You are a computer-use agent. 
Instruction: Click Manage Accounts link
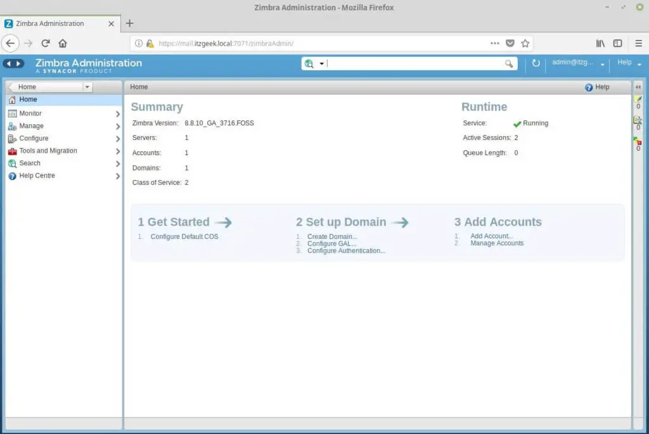pos(497,243)
